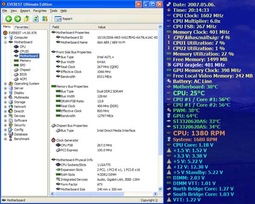
Task: Expand the Server tree node
Action: pos(6,89)
